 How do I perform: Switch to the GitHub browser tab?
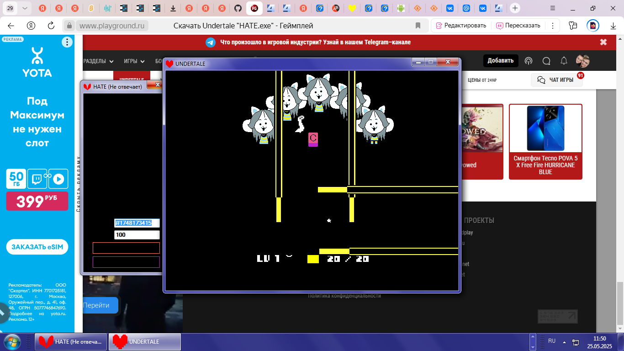tap(238, 8)
